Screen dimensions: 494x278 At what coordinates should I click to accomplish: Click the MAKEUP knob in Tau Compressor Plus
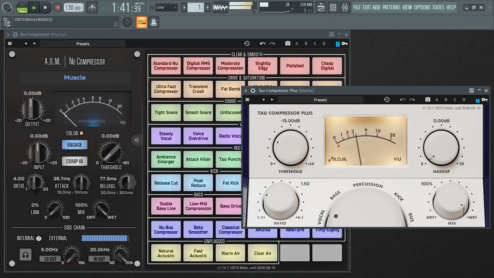pyautogui.click(x=441, y=148)
